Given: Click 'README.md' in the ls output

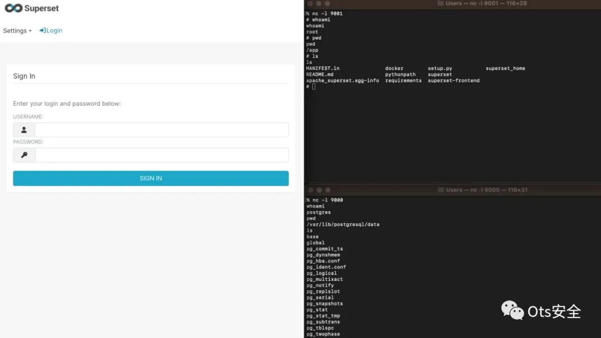Looking at the screenshot, I should click(319, 74).
